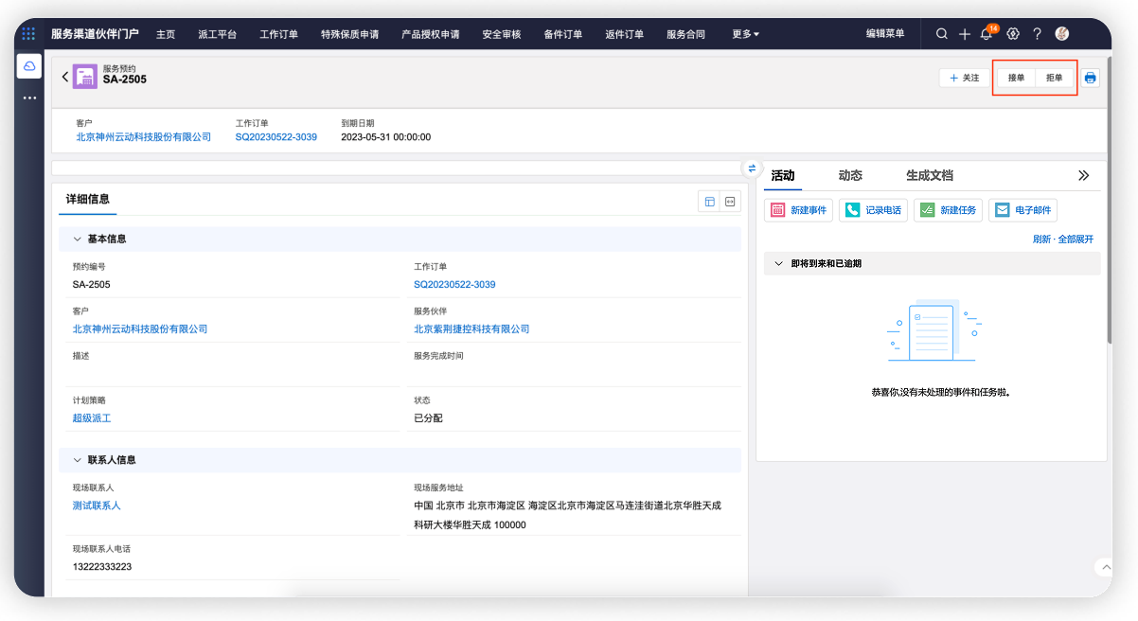
Task: Open the 派工平台 menu item
Action: (217, 34)
